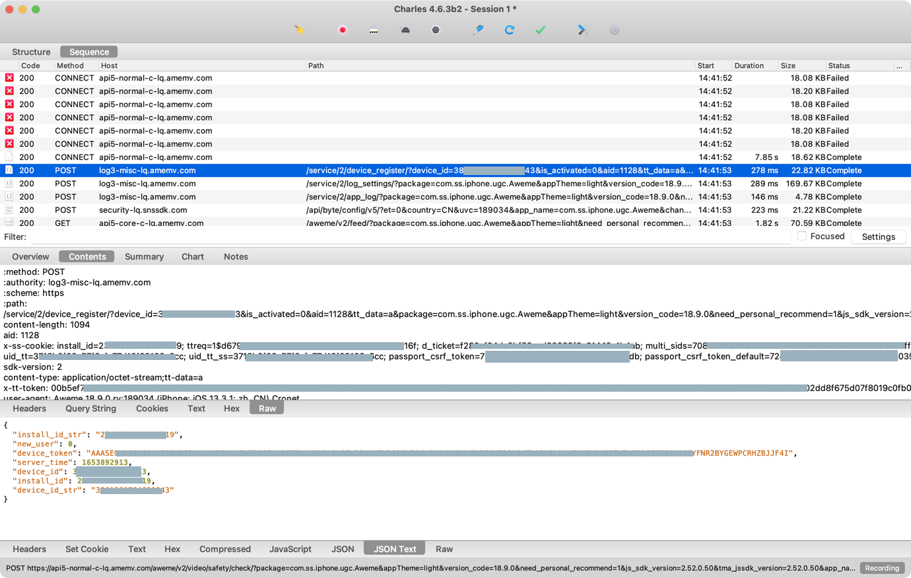Toggle SSL Proxying padlock icon

[x=374, y=30]
